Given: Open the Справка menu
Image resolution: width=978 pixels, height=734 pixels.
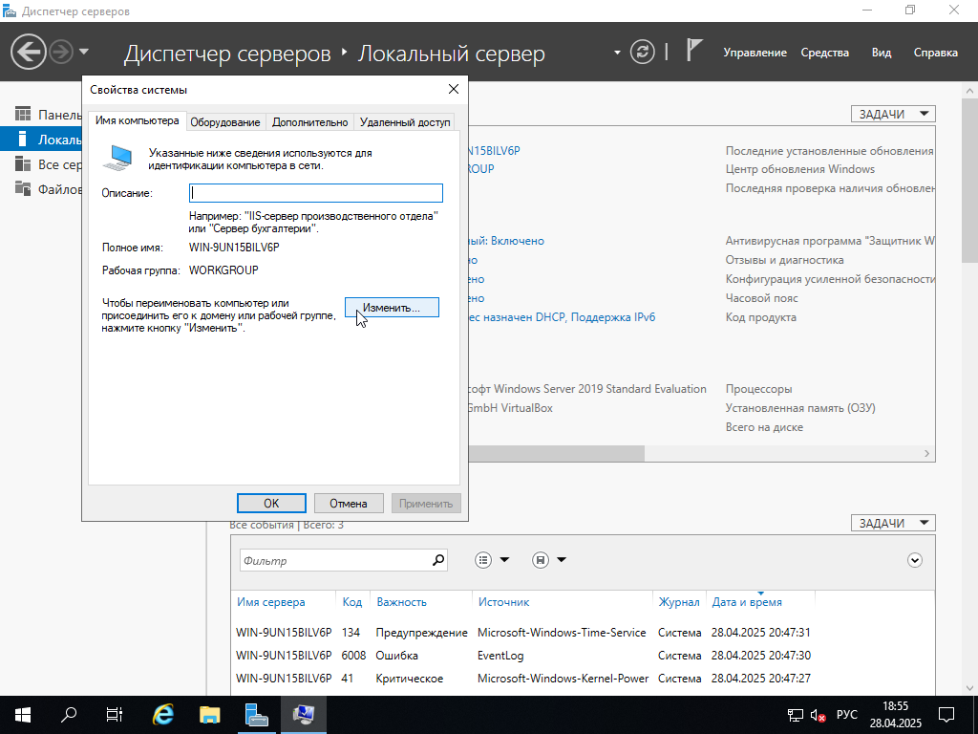Looking at the screenshot, I should click(936, 53).
